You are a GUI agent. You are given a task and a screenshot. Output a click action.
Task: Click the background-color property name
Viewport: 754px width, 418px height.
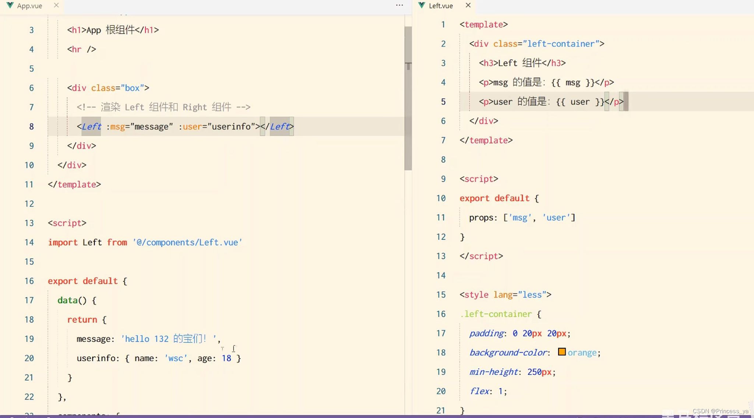tap(508, 353)
